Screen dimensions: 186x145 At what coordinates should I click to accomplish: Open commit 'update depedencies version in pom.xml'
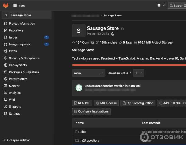pyautogui.click(x=113, y=86)
